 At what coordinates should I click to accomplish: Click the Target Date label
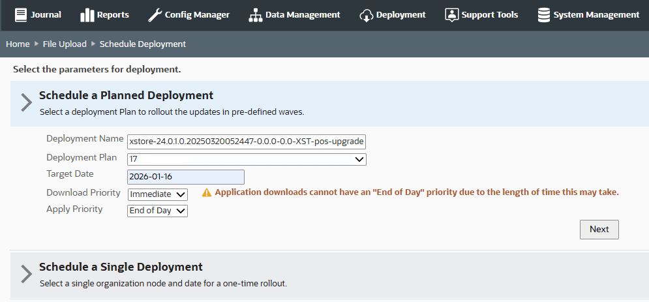click(x=70, y=174)
